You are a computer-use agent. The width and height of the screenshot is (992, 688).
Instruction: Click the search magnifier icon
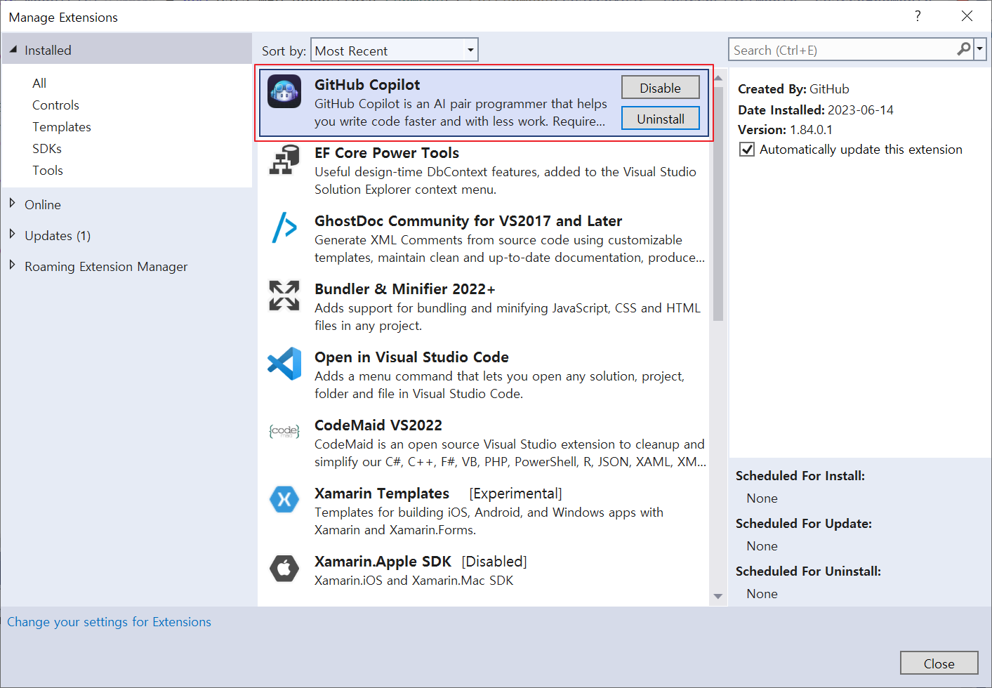tap(964, 49)
